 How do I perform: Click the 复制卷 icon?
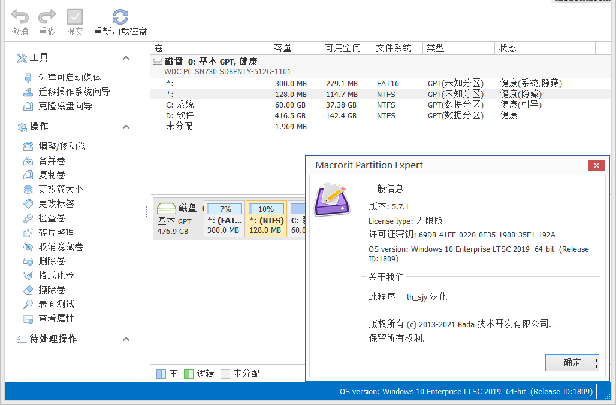[28, 175]
